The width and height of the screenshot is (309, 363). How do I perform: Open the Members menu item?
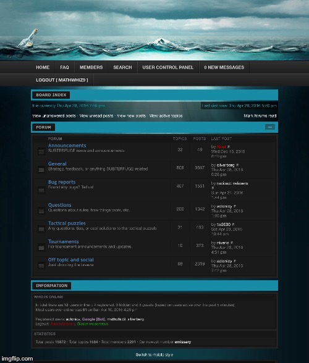click(91, 67)
